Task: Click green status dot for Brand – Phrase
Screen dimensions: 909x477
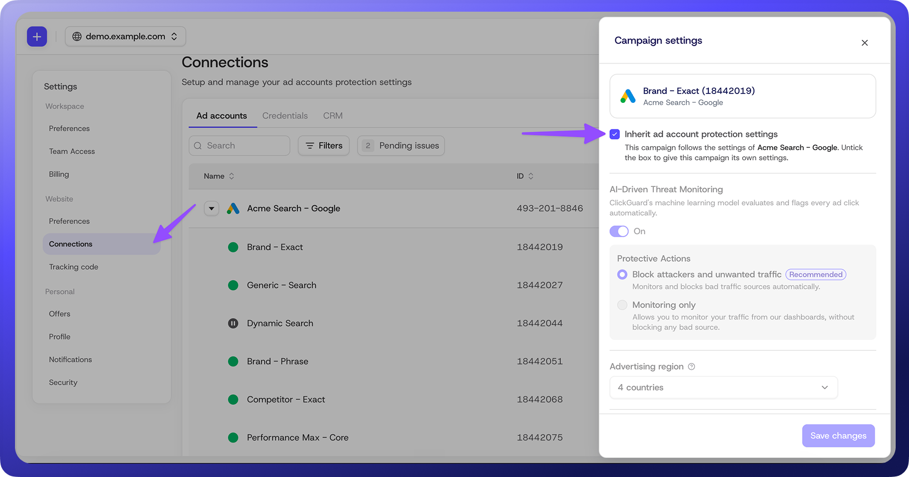Action: click(233, 361)
